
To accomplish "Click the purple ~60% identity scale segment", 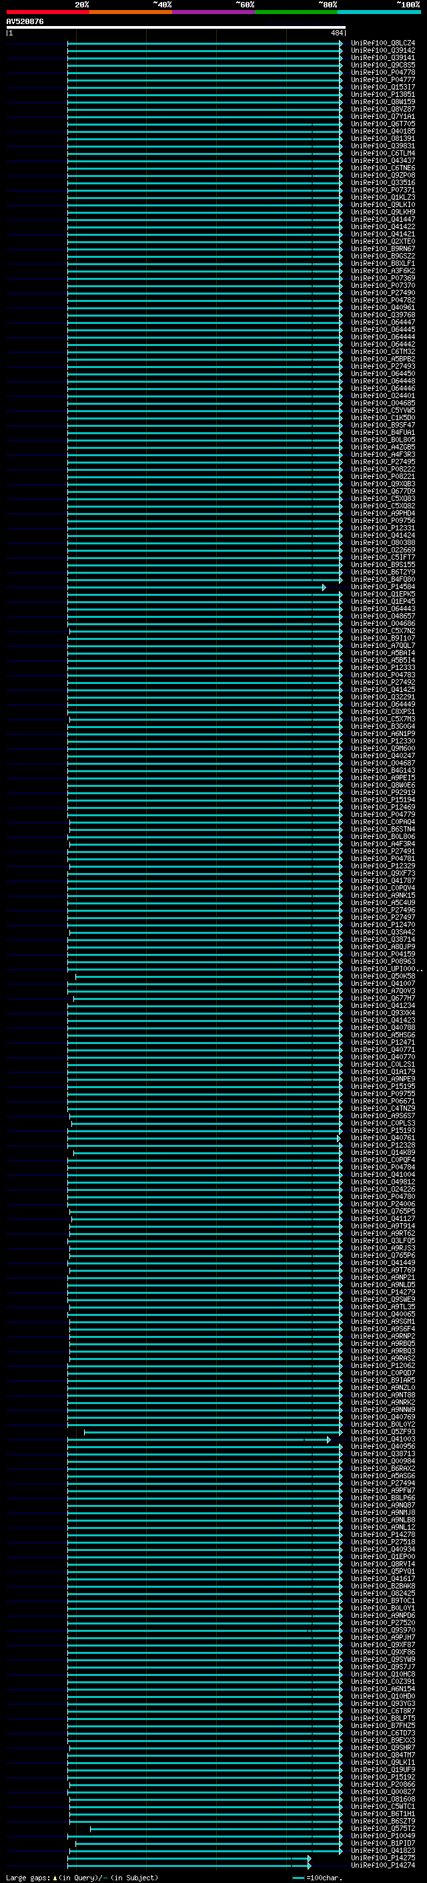I will 214,13.
